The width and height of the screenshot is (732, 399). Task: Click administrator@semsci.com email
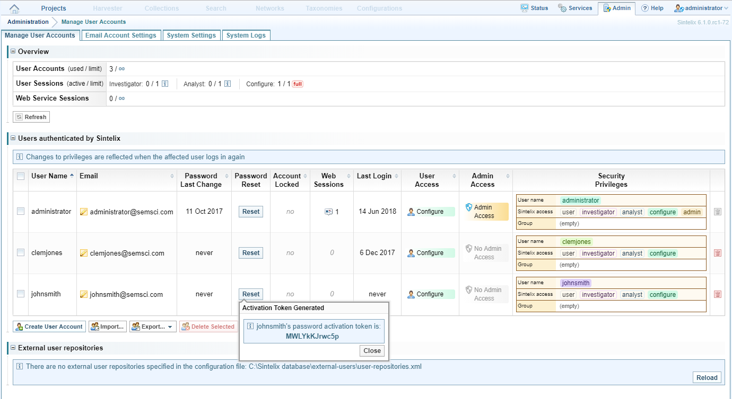(x=132, y=212)
